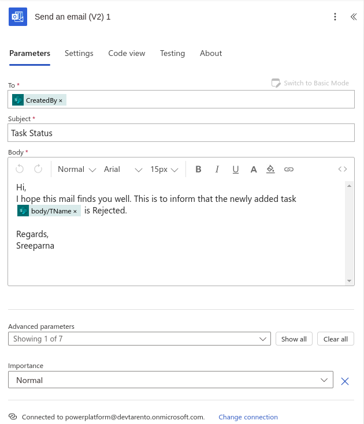This screenshot has width=364, height=424.
Task: Switch to the Code view tab
Action: 127,53
